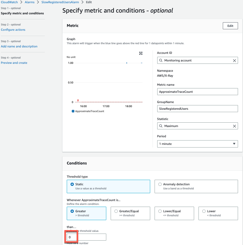Click the AWS/X-Ray namespace value
The width and height of the screenshot is (243, 245).
tap(165, 76)
